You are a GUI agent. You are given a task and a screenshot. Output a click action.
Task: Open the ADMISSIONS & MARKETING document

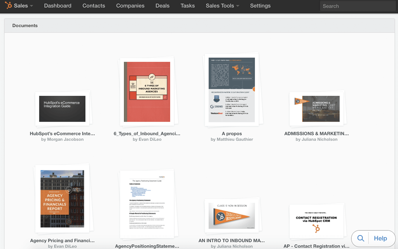(316, 108)
